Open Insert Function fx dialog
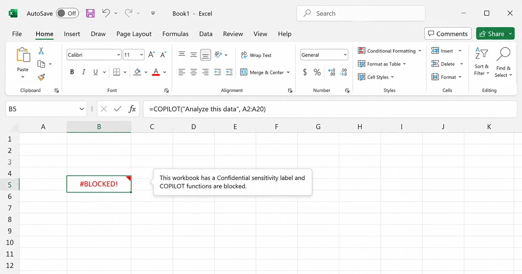 click(132, 109)
